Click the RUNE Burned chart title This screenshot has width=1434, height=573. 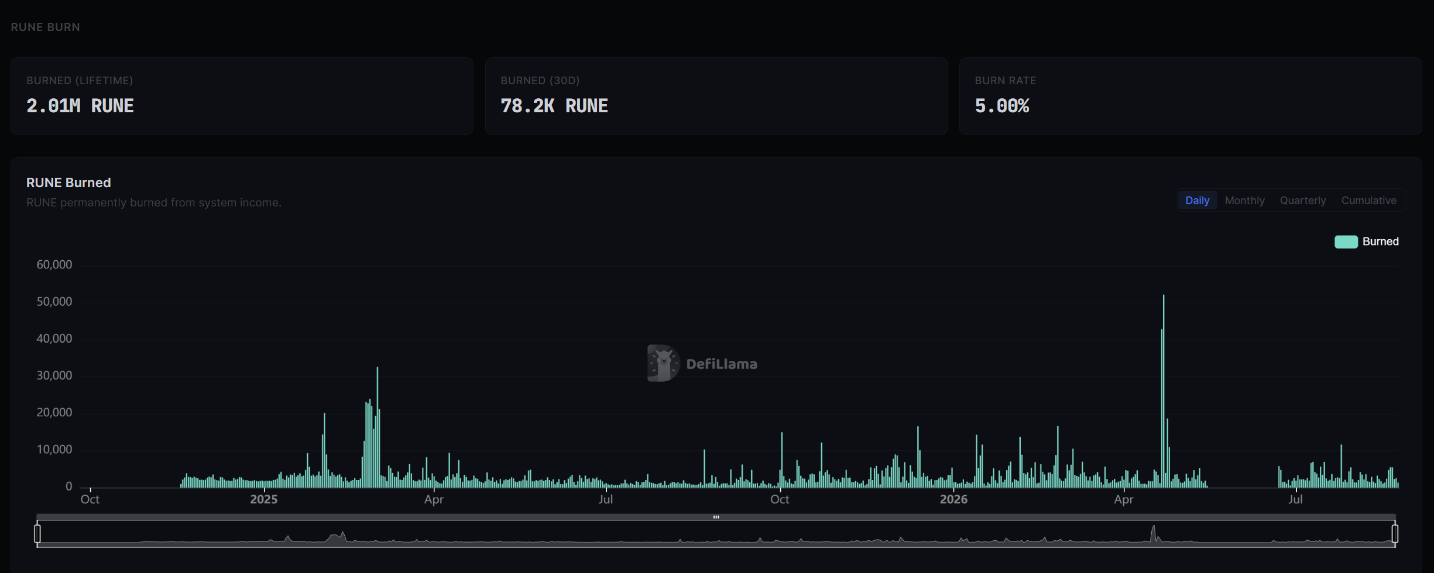pyautogui.click(x=68, y=182)
